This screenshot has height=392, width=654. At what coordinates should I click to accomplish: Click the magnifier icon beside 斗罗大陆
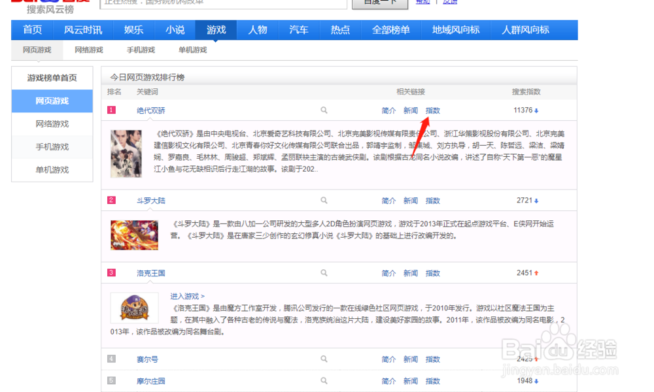click(x=324, y=201)
